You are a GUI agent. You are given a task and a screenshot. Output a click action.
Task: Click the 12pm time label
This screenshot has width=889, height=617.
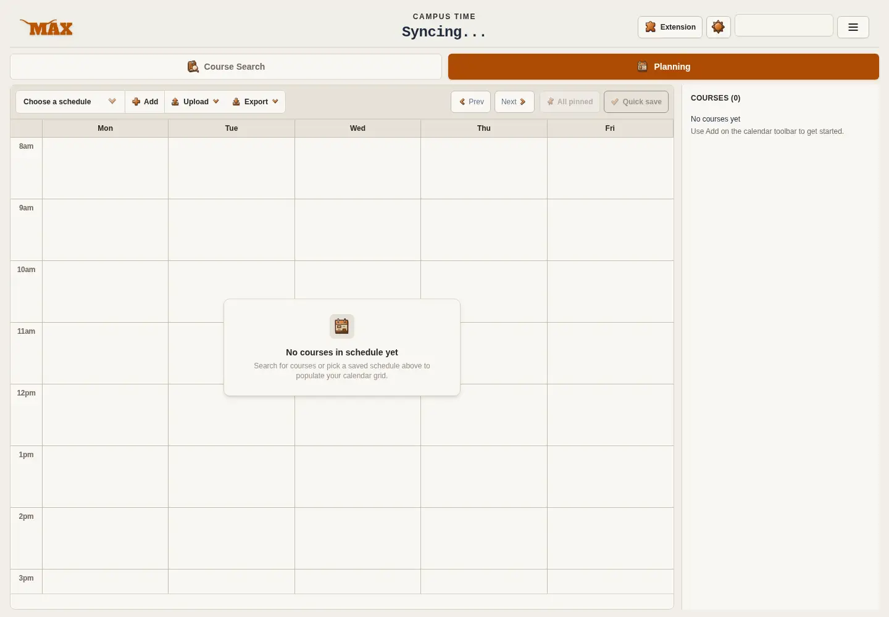click(27, 393)
